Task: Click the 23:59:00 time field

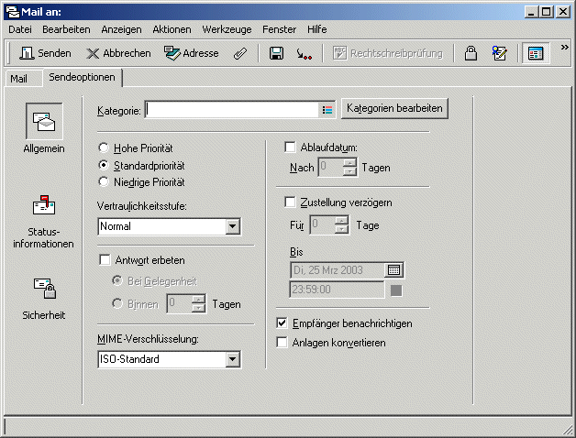Action: 337,290
